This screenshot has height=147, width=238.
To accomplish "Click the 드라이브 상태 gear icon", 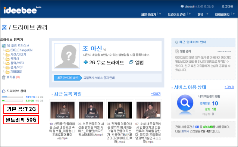I will (x=3, y=91).
